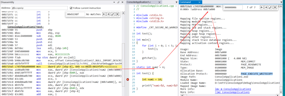285x96 pixels.
Task: Pin the Disassembly window
Action: [118, 2]
